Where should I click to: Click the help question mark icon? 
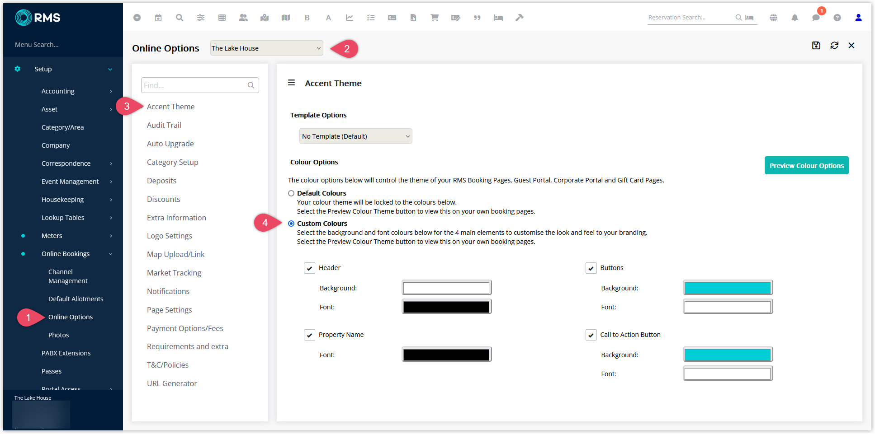tap(837, 18)
